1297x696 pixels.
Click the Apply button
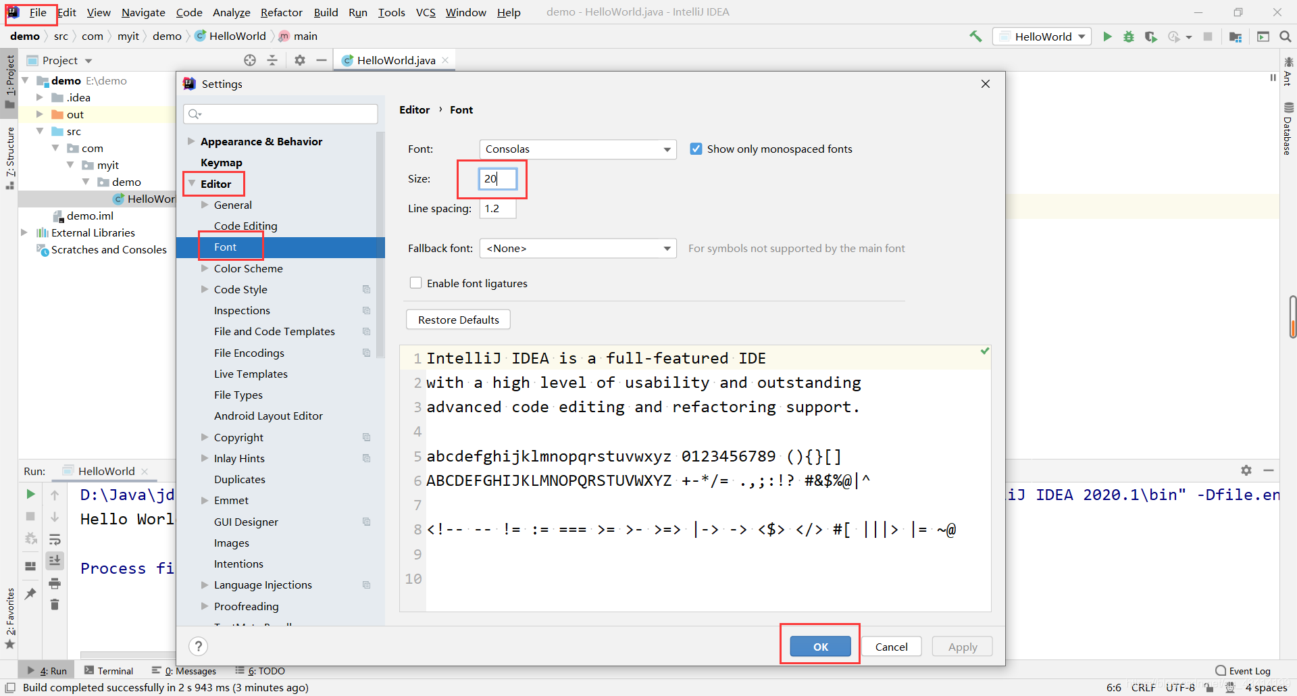(x=963, y=647)
